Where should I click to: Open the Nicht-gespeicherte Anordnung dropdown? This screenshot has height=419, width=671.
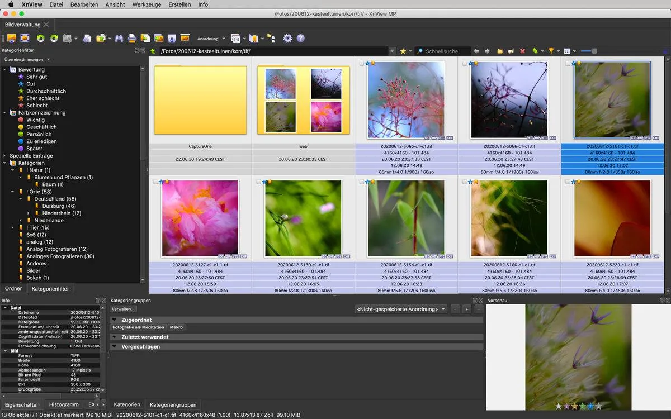pyautogui.click(x=401, y=308)
